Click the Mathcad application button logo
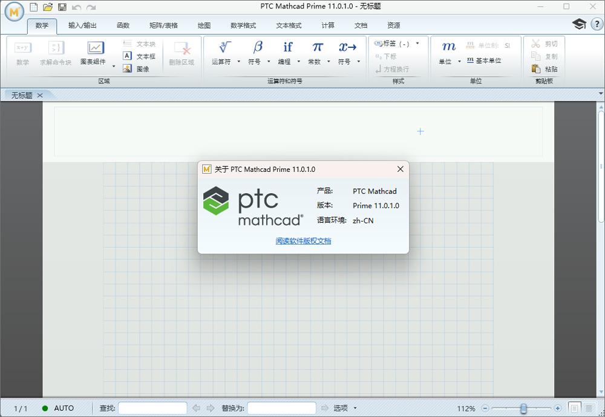 click(15, 11)
